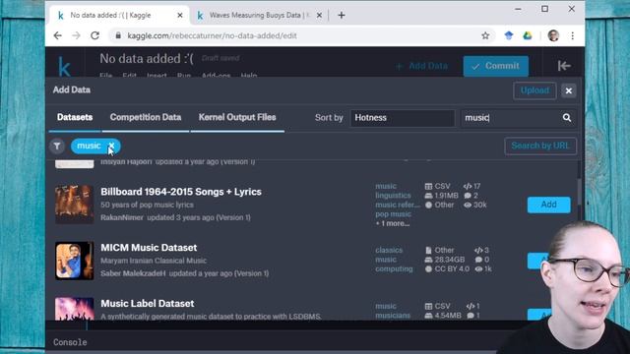Click the 'classics' tag on MICM dataset

[389, 250]
